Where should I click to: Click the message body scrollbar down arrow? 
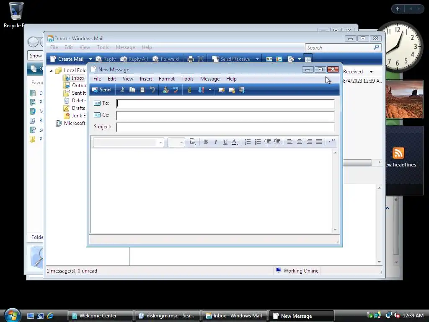point(335,230)
